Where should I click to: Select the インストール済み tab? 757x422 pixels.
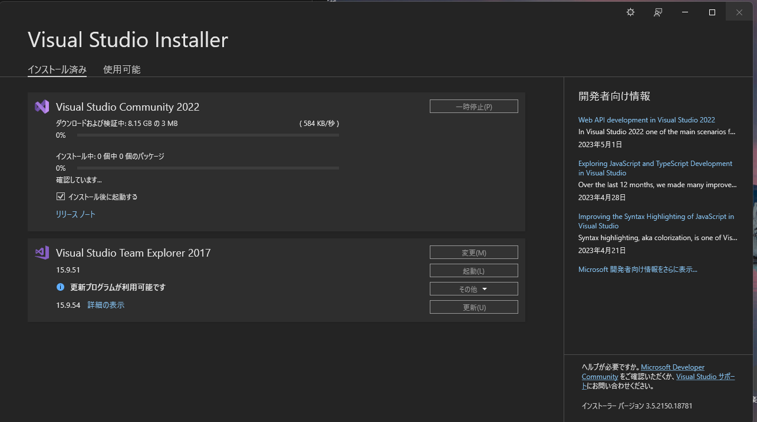click(x=57, y=69)
